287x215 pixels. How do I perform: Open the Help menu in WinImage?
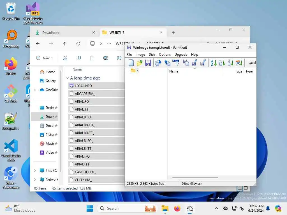click(x=195, y=55)
